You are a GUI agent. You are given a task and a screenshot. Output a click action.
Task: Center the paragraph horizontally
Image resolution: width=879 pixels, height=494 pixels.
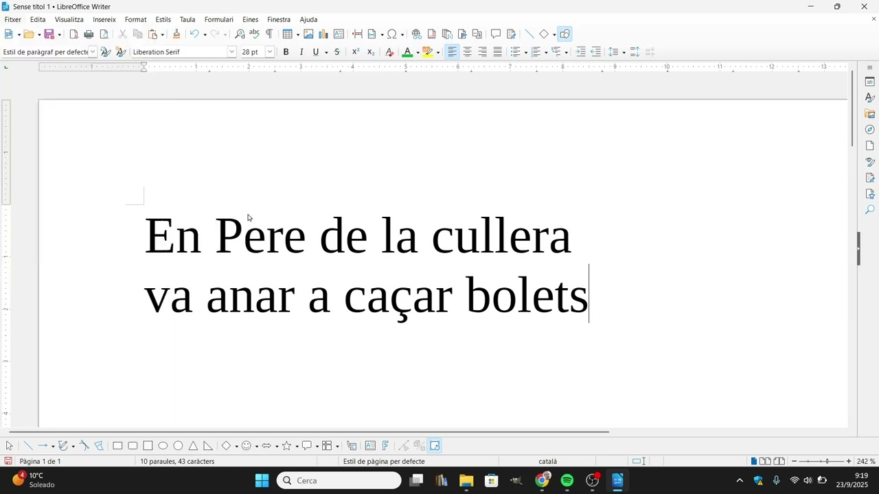point(468,52)
